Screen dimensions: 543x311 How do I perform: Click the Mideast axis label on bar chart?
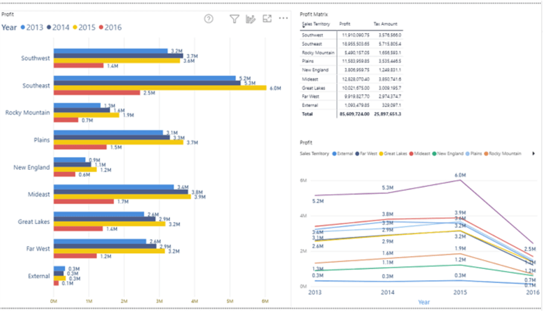click(39, 194)
